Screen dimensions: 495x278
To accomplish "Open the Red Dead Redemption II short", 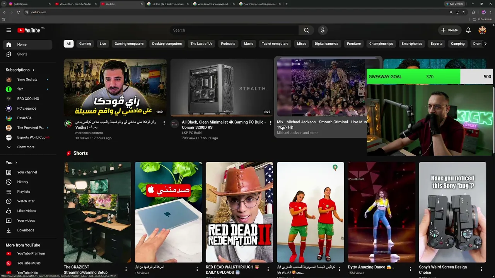I will coord(239,212).
